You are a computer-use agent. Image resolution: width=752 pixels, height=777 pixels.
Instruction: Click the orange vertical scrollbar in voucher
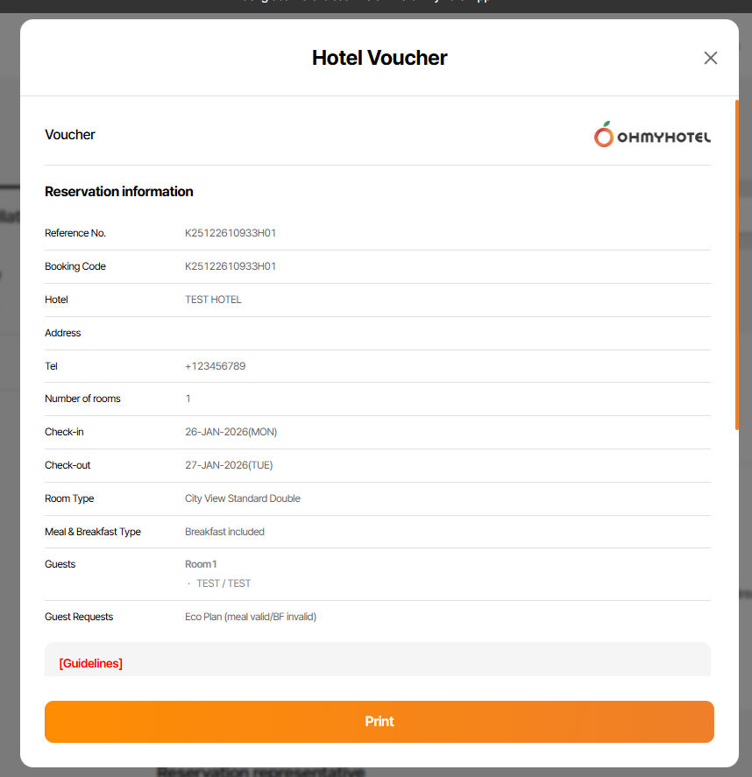pos(737,263)
